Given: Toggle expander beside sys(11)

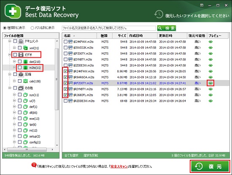Looking at the screenshot, I should click(14, 94).
